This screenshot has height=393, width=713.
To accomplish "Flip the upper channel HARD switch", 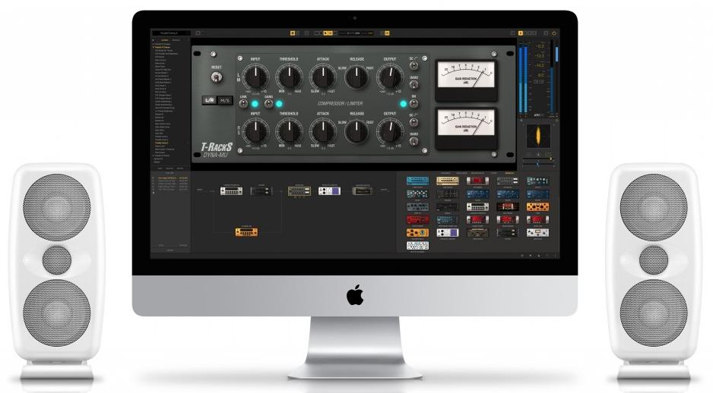I will tap(414, 84).
